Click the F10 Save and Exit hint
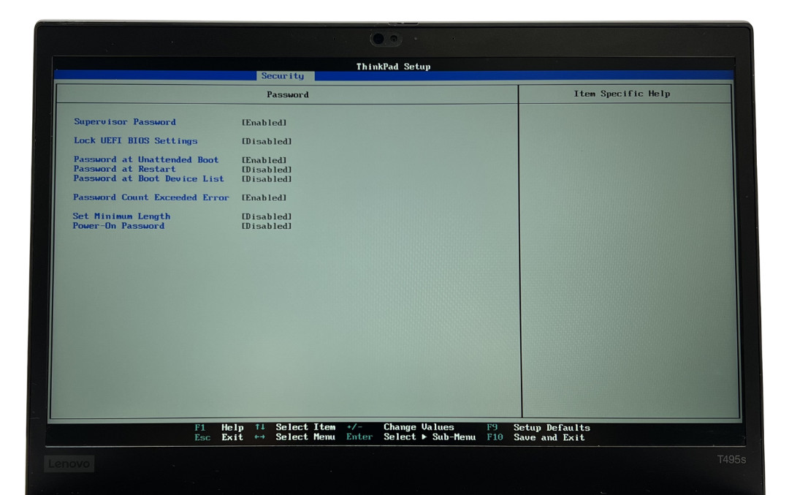This screenshot has height=495, width=789. (535, 437)
